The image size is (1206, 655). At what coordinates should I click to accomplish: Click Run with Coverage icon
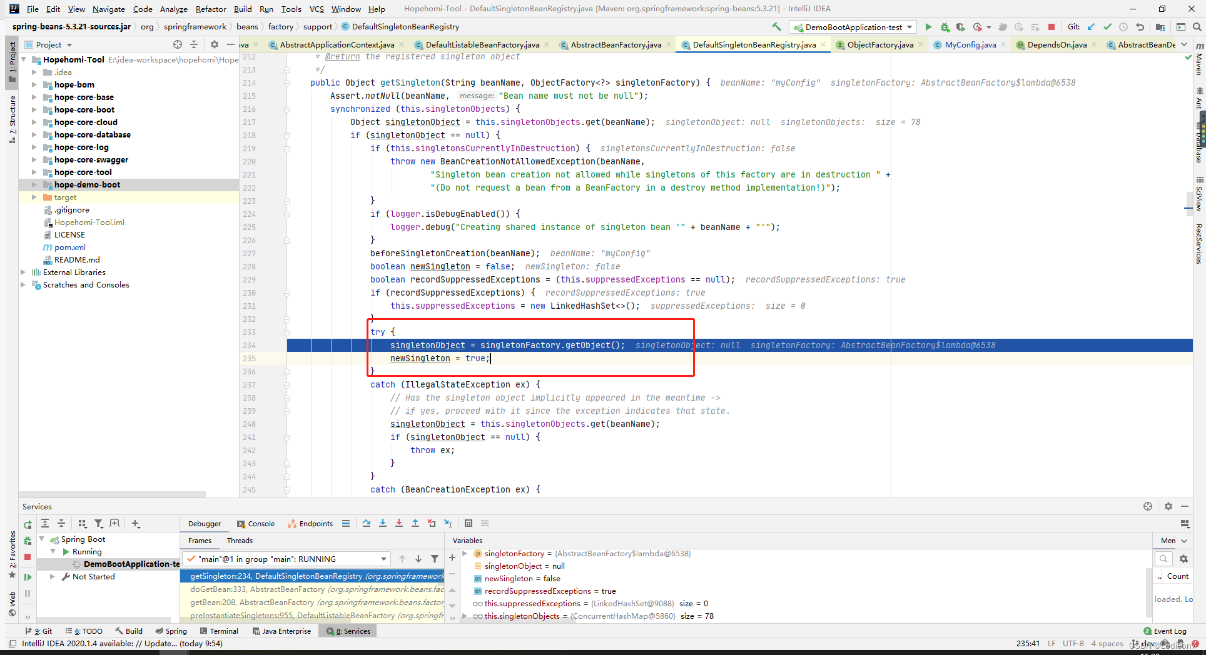(x=961, y=27)
